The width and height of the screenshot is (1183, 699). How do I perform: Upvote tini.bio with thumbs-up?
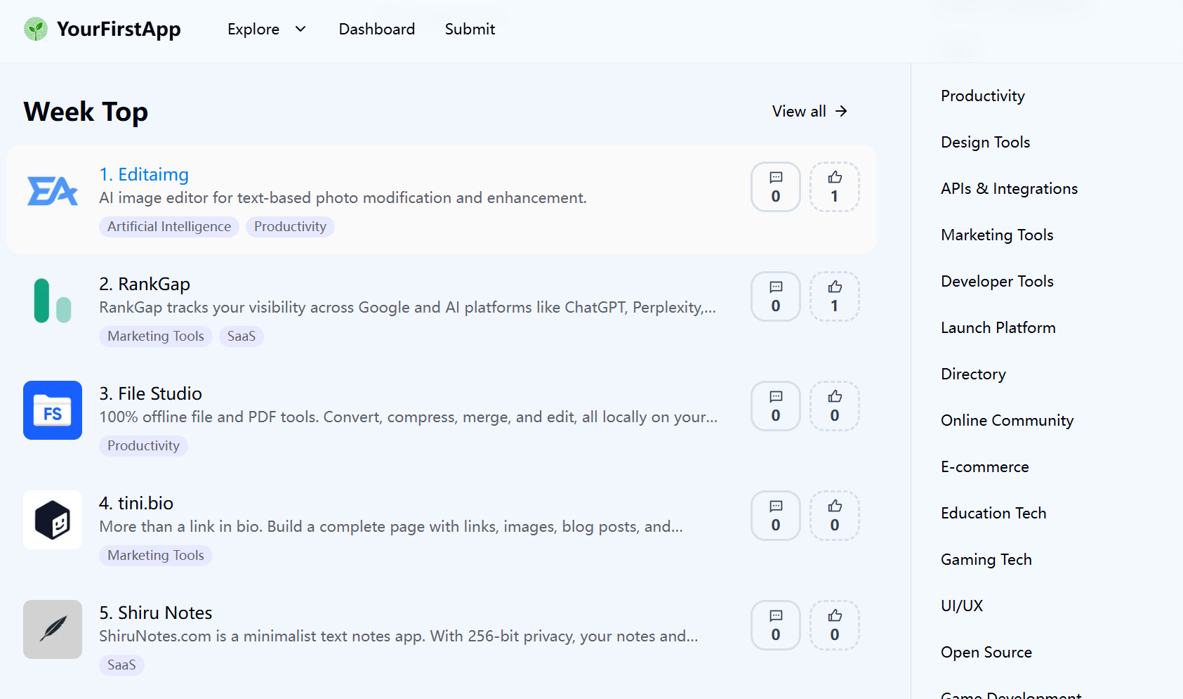[835, 516]
